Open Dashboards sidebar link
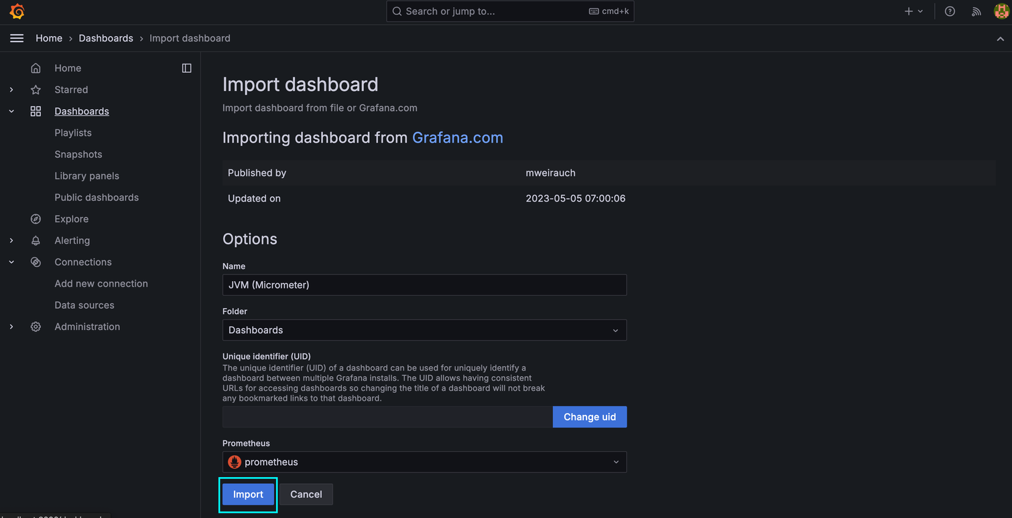This screenshot has width=1012, height=518. click(82, 111)
